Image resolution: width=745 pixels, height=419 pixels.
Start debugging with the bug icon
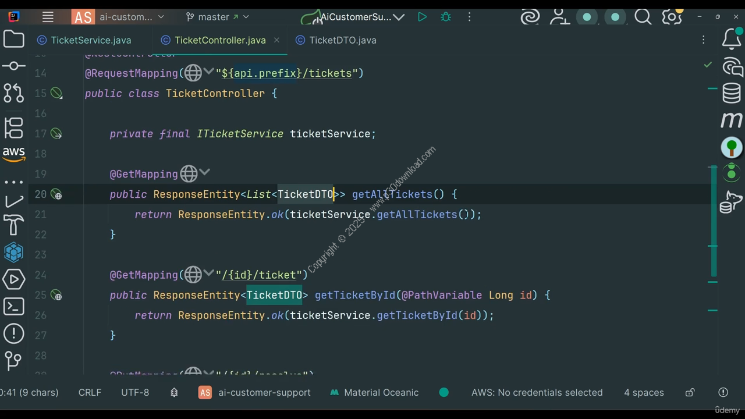[x=446, y=17]
